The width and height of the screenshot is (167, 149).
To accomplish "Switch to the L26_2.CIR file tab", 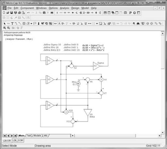I will coord(18,141).
